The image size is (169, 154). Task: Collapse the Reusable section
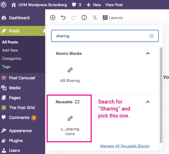pyautogui.click(x=148, y=102)
